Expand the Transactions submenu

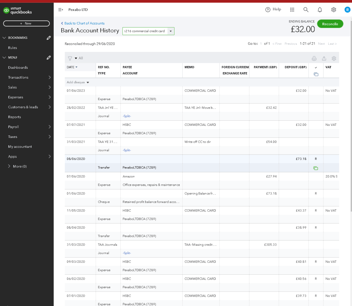tap(50, 77)
